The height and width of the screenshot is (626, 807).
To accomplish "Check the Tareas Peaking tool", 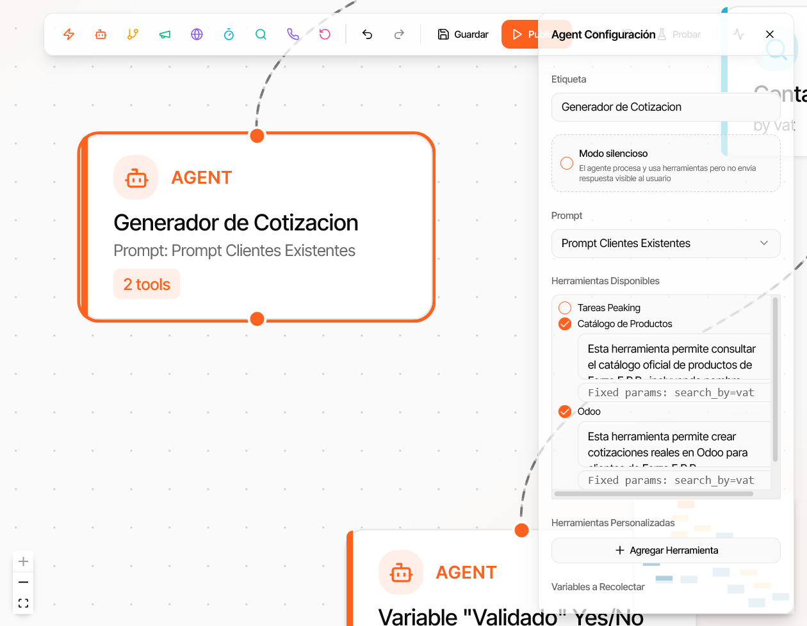I will (x=565, y=308).
